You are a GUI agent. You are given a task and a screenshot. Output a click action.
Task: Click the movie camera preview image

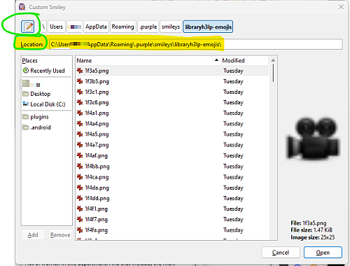pos(313,138)
